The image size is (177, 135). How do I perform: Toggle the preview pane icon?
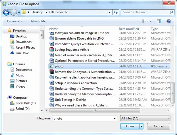point(159,21)
